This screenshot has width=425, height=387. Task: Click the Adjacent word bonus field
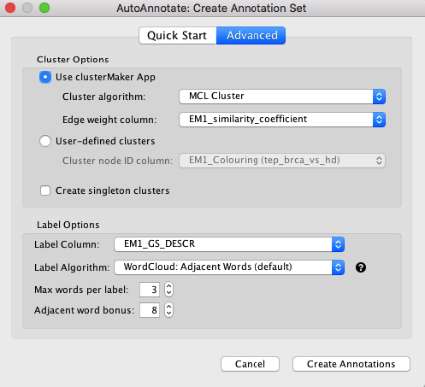[150, 310]
